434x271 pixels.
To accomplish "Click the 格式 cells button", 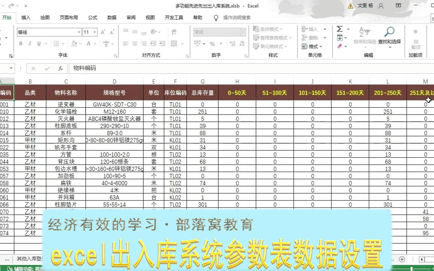I will pos(312,46).
